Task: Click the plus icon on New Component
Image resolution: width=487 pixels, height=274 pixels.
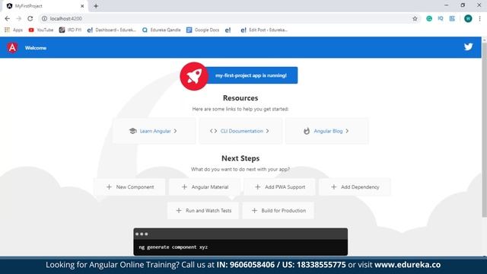Action: tap(109, 187)
